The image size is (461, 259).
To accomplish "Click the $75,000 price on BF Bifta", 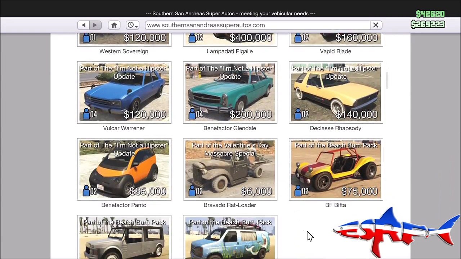I will click(x=359, y=192).
